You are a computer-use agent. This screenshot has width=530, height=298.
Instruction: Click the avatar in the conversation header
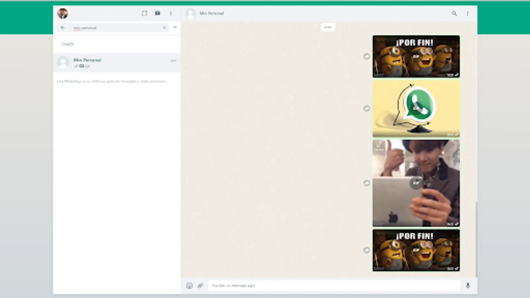(190, 13)
